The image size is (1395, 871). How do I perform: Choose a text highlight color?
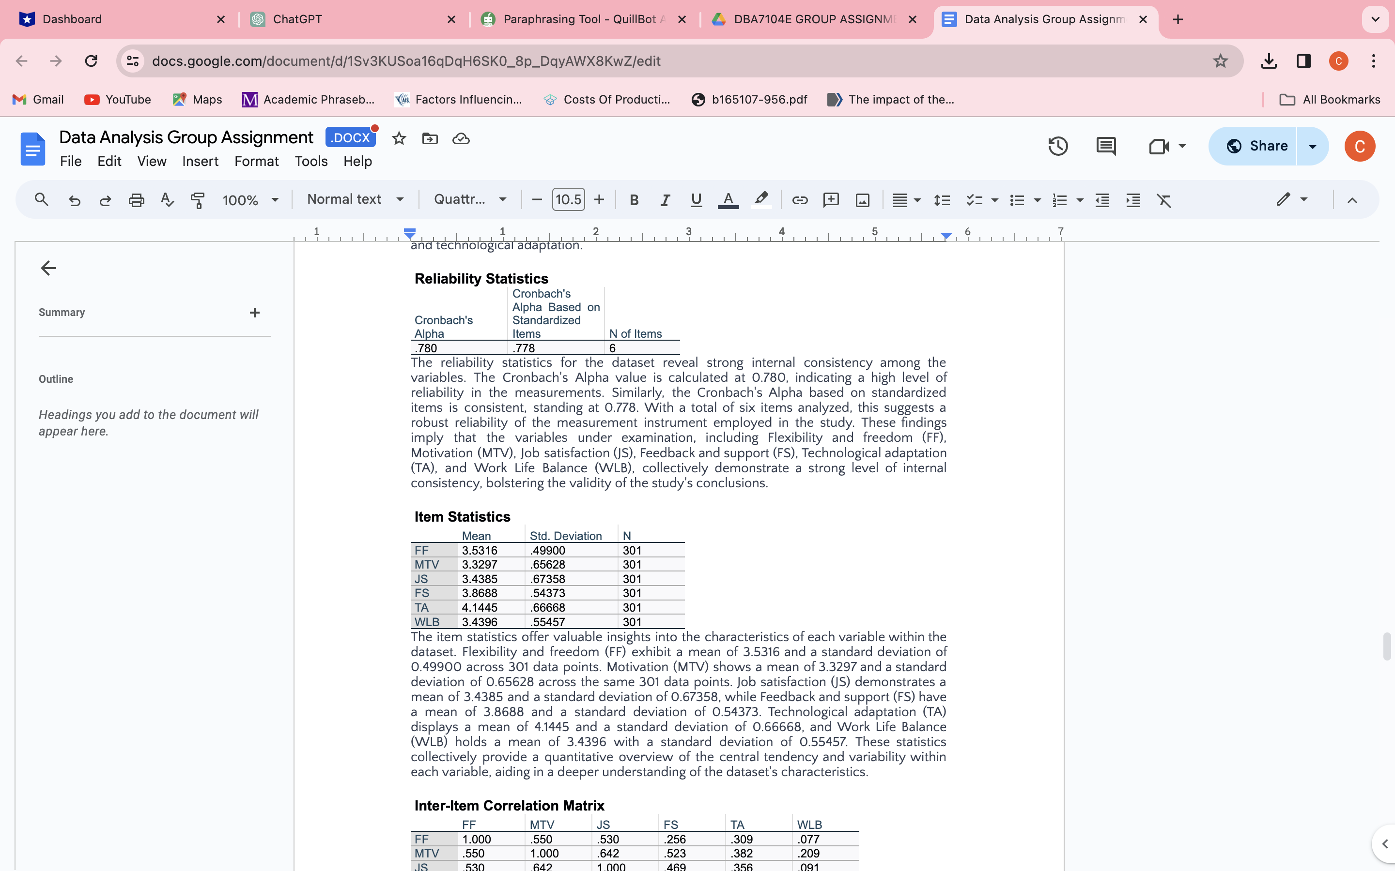761,200
